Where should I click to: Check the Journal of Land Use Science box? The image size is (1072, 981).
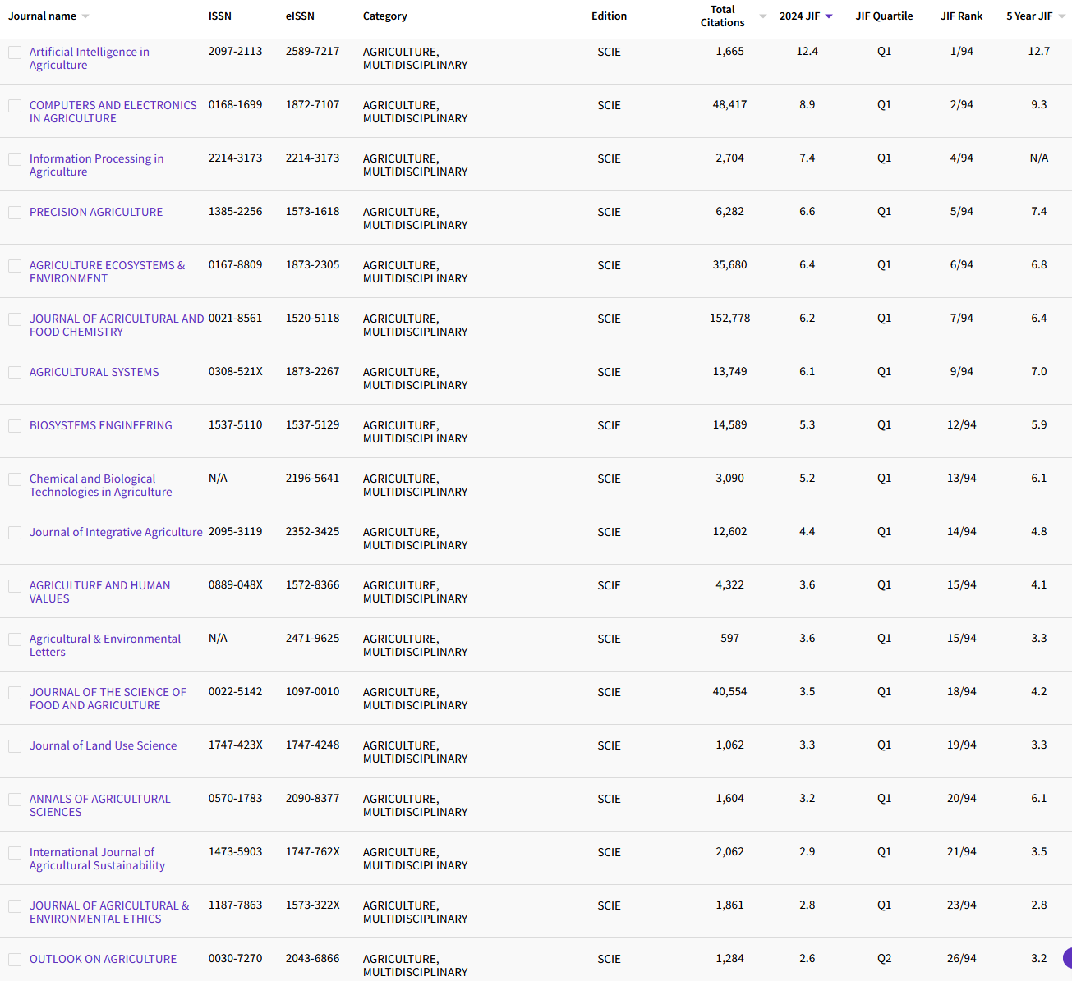[x=15, y=746]
